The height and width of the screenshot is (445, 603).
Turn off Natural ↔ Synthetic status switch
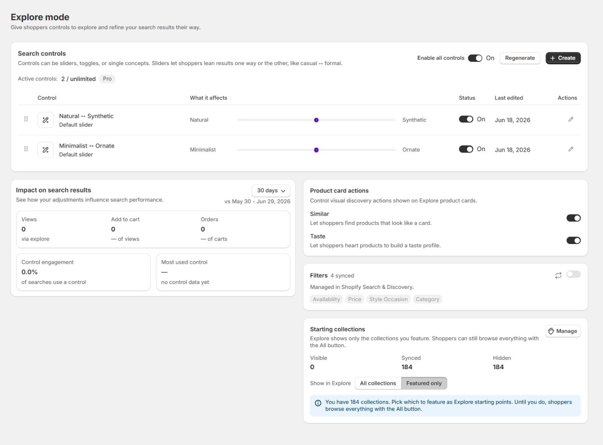[x=466, y=119]
